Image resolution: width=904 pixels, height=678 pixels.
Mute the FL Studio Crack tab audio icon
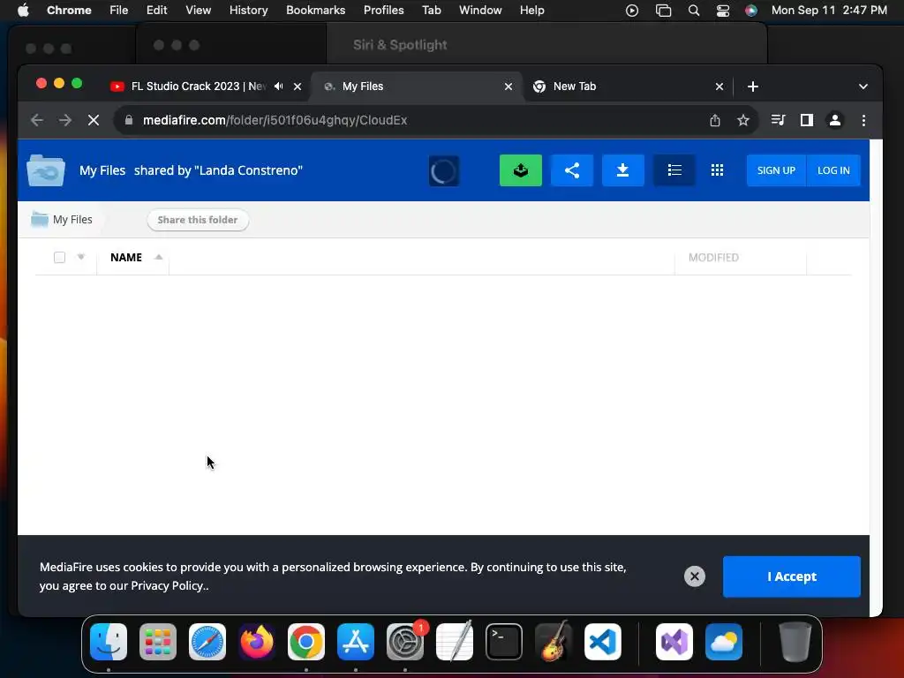(278, 86)
